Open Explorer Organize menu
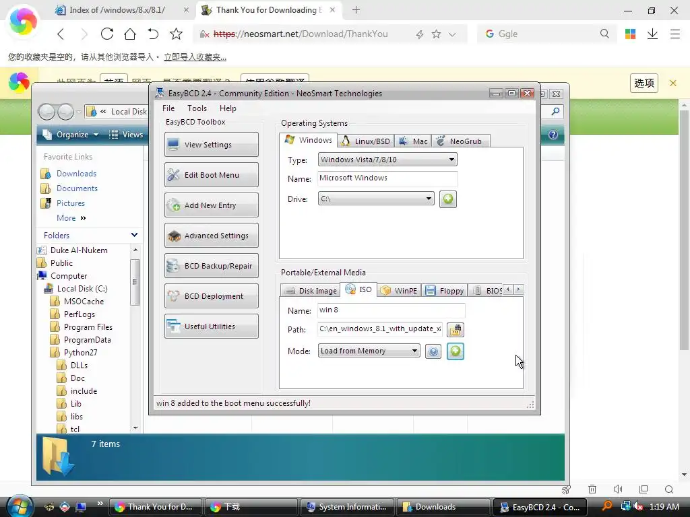Viewport: 690px width, 517px height. 70,135
